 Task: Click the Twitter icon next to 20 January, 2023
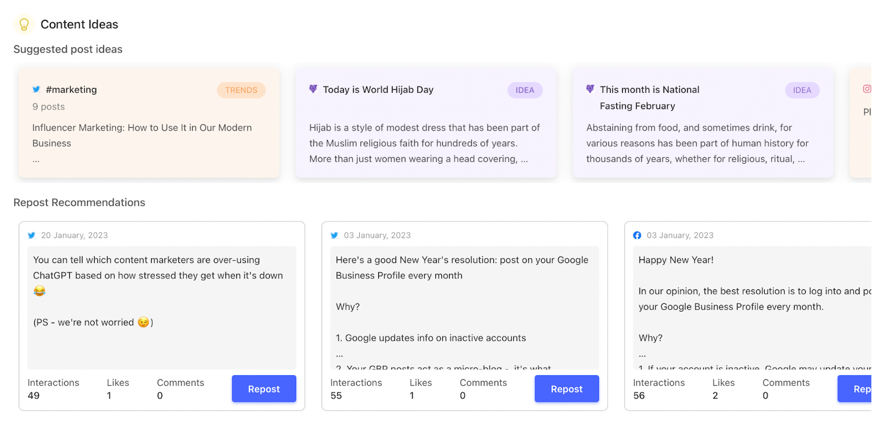coord(32,235)
